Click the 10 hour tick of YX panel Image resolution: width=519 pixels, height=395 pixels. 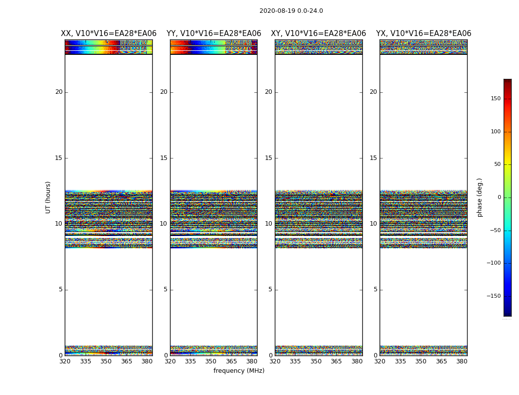(x=373, y=224)
